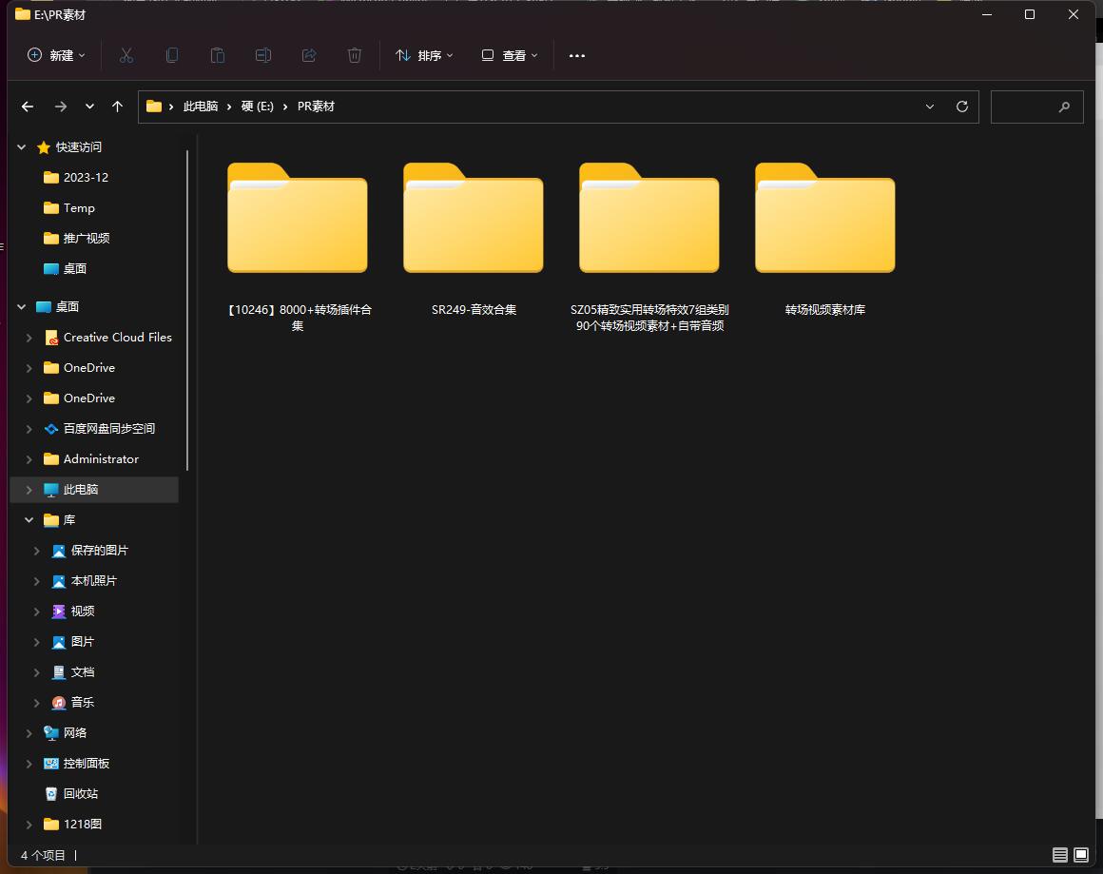This screenshot has height=874, width=1103.
Task: Select 网络 network in sidebar
Action: [66, 733]
